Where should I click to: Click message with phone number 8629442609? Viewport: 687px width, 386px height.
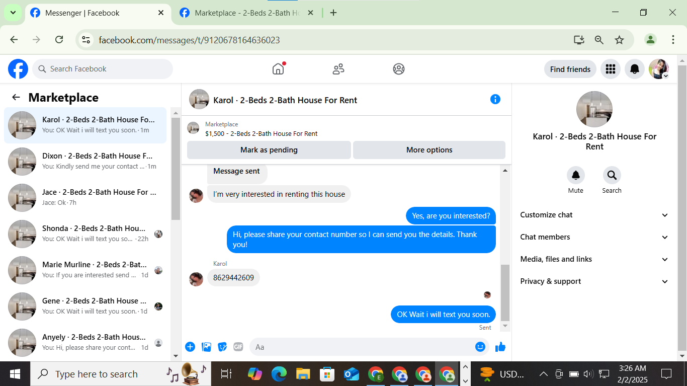pyautogui.click(x=233, y=277)
